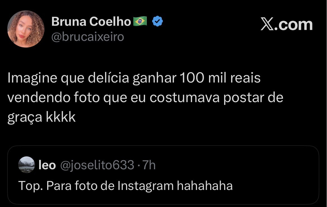Open the @joselito633 handle
Viewport: 327px width, 207px height.
tap(97, 165)
